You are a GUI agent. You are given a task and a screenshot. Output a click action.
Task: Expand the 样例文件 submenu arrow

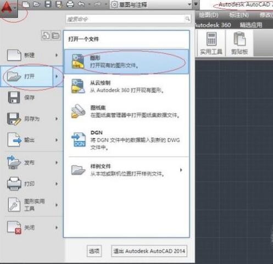(181, 170)
